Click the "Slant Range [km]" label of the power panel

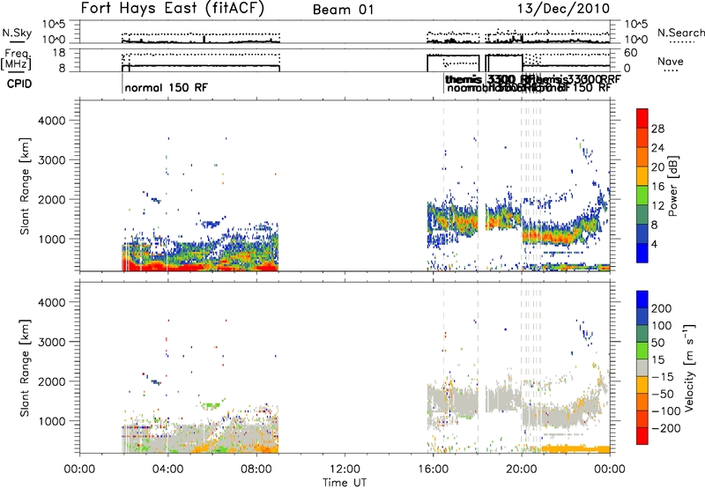click(x=26, y=186)
